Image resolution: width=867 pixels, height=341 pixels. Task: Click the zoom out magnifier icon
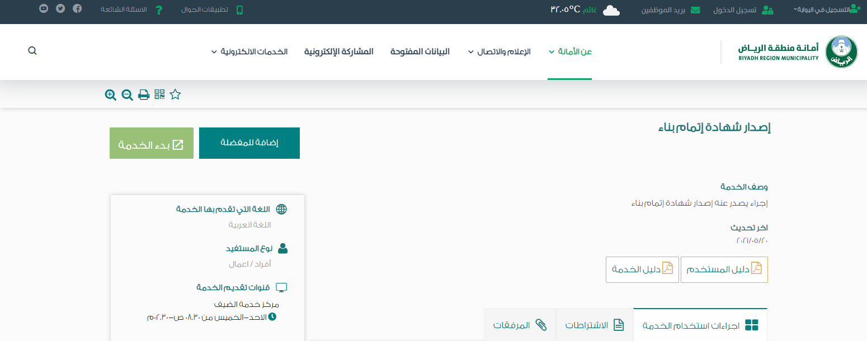[x=128, y=95]
